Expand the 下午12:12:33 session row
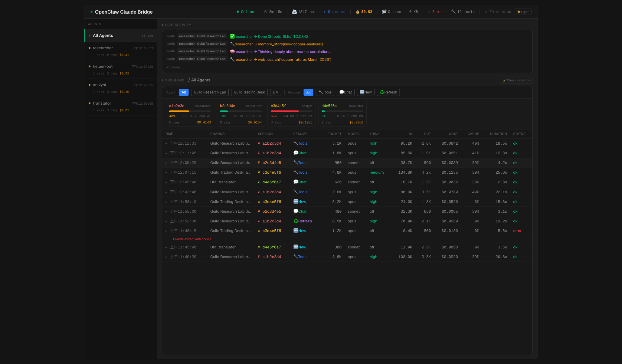Viewport: 622px width, 364px height. pos(166,143)
